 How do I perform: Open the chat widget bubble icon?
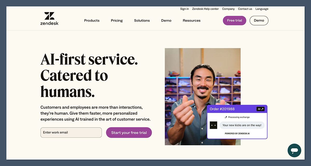tap(294, 150)
